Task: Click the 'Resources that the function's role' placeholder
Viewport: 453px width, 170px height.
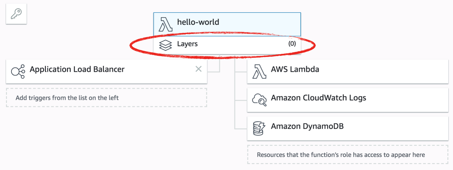Action: [348, 154]
